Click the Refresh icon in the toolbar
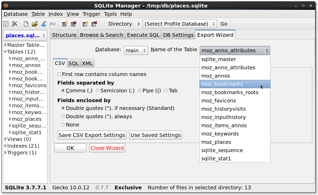The height and width of the screenshot is (195, 318). [6, 24]
